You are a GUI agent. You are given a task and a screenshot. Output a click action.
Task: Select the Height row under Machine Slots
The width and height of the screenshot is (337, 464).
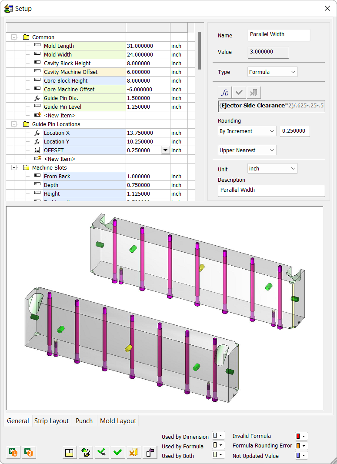coord(100,194)
